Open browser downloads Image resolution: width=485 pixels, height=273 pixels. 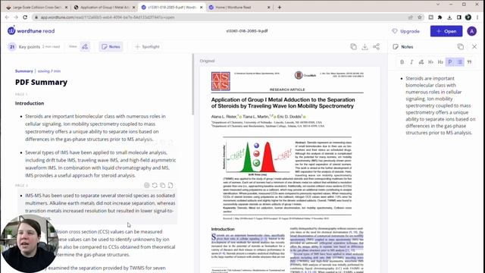[x=449, y=17]
